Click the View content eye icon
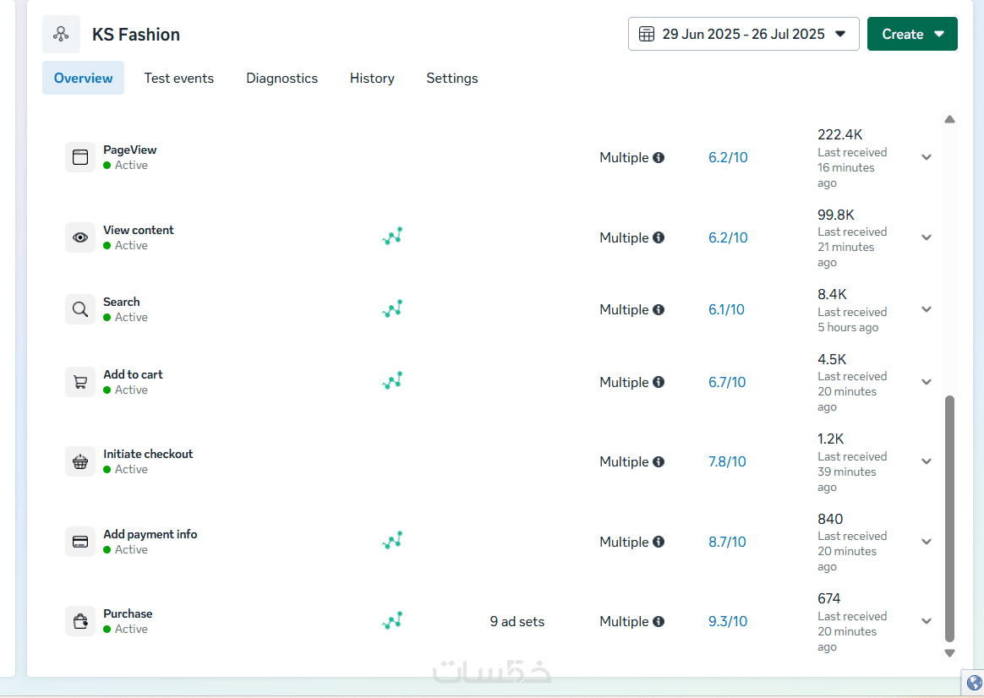Viewport: 984px width, 698px height. click(80, 237)
